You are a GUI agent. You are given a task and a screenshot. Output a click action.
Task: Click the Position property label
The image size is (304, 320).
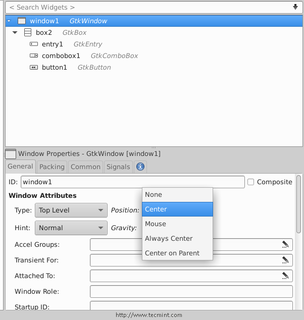point(125,210)
